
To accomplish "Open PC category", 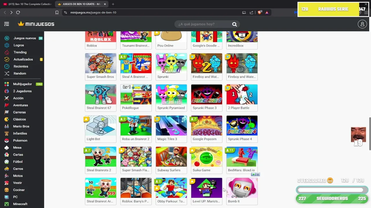I will [x=15, y=197].
